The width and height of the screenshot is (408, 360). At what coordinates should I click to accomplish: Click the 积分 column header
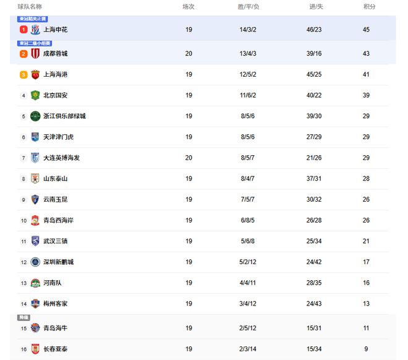point(369,7)
